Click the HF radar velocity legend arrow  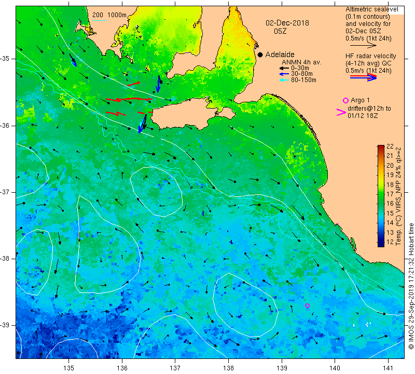click(363, 77)
